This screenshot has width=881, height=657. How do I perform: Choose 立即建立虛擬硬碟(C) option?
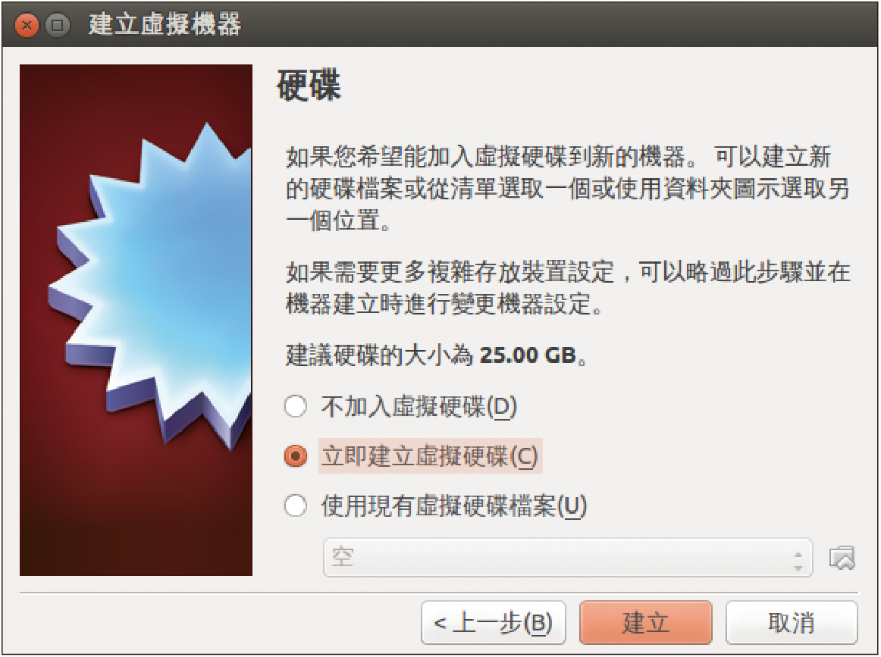296,456
